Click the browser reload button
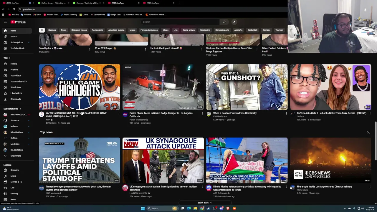This screenshot has width=377, height=212. click(14, 9)
